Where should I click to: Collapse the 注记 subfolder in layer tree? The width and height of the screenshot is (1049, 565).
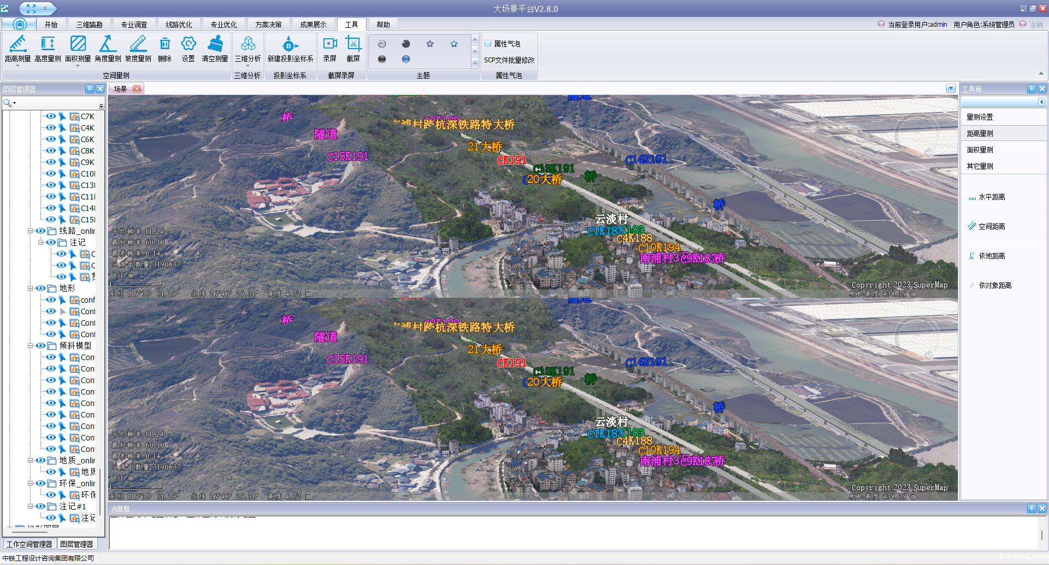click(40, 242)
